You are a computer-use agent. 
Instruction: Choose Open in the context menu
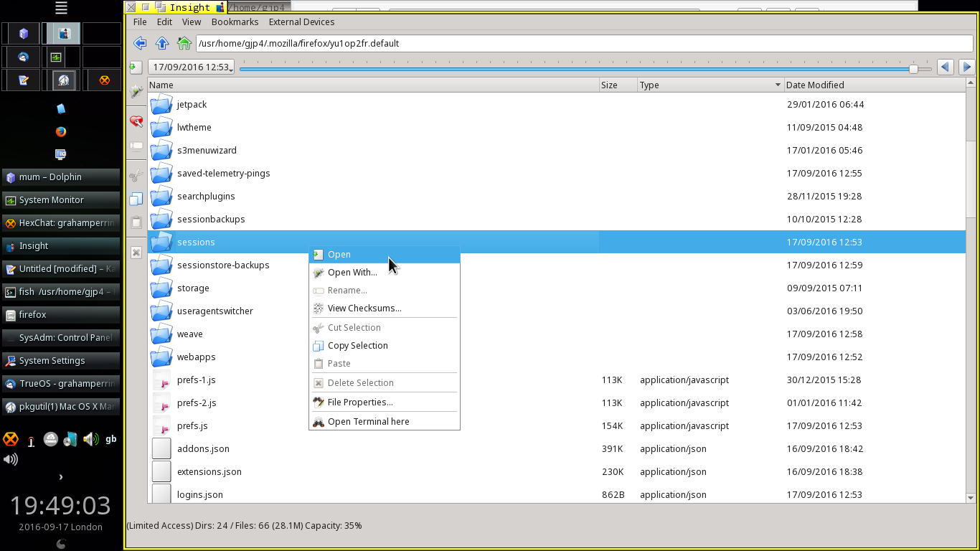384,254
